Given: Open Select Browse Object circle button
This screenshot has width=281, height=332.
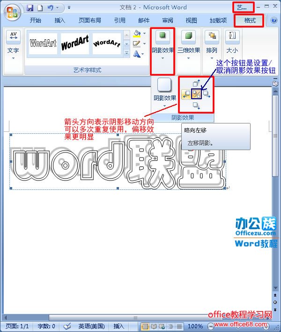Looking at the screenshot, I should [275, 303].
